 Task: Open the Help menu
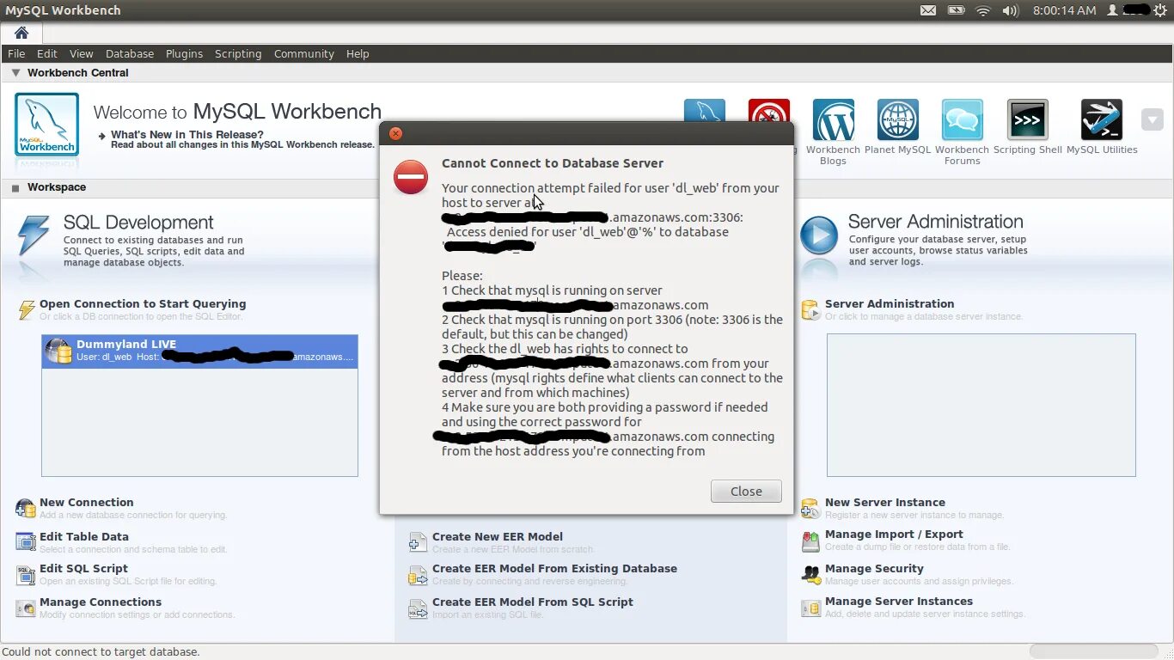point(358,53)
